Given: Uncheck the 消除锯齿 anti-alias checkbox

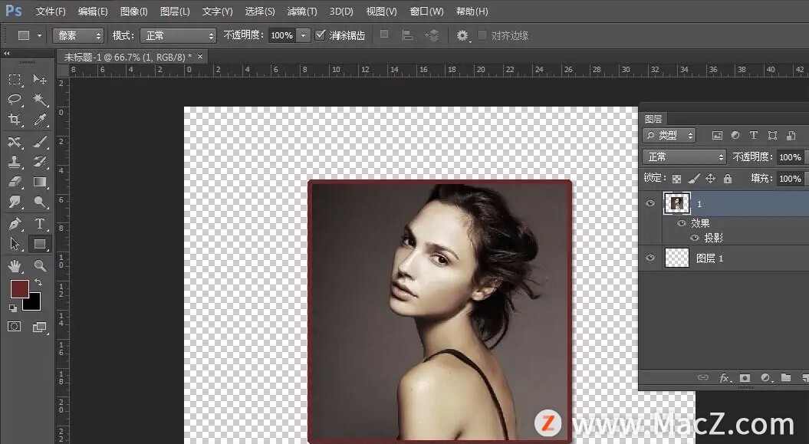Looking at the screenshot, I should click(321, 35).
